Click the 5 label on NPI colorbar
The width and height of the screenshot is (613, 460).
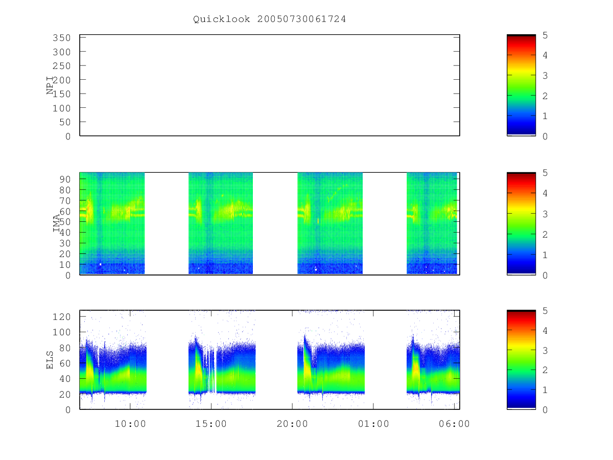coord(546,35)
